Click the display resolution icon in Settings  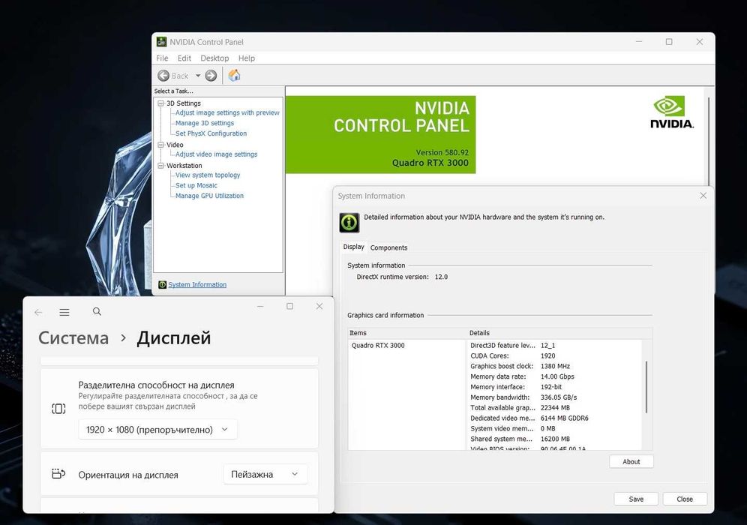[58, 409]
